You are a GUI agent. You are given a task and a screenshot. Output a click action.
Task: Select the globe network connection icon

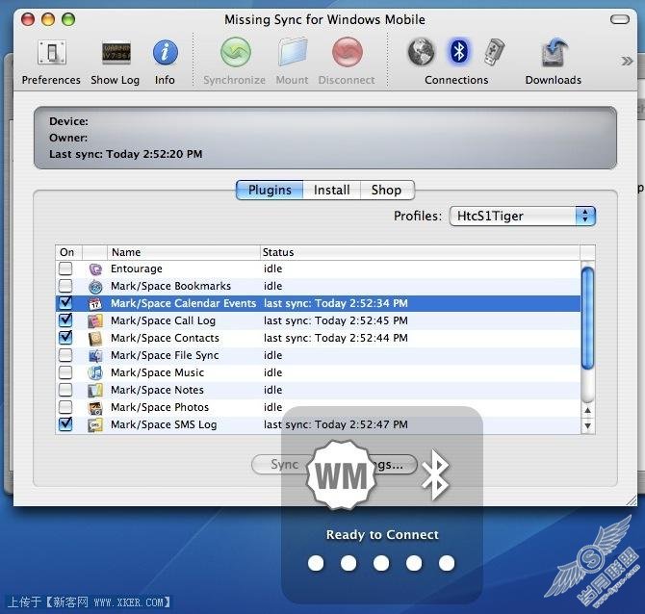point(421,52)
